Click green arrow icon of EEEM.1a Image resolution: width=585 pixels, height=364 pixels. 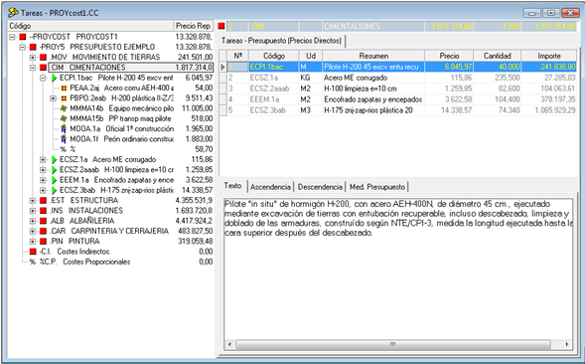[x=54, y=180]
